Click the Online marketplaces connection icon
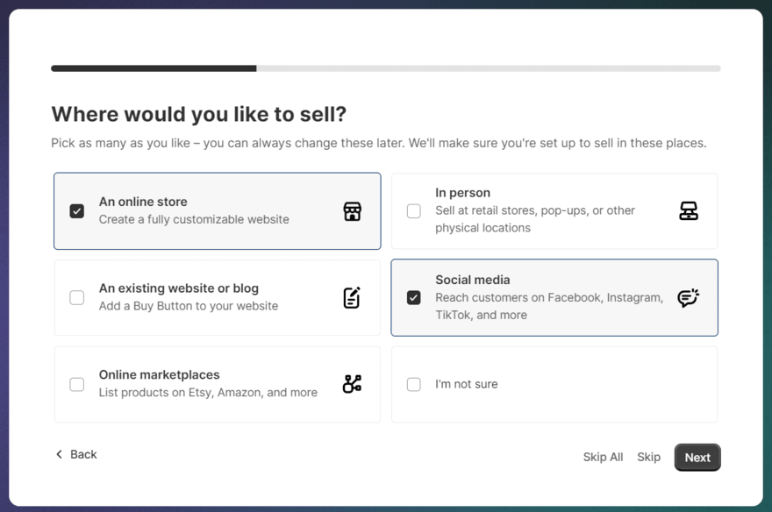The width and height of the screenshot is (772, 512). coord(352,384)
